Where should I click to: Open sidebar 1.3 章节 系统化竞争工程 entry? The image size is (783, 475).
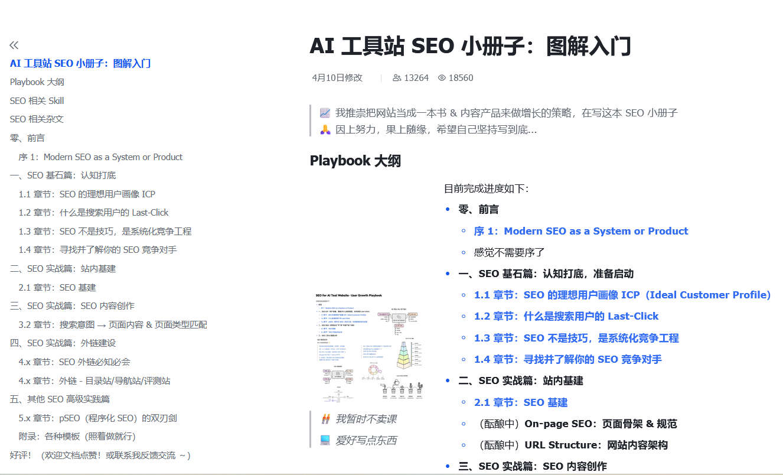(105, 231)
